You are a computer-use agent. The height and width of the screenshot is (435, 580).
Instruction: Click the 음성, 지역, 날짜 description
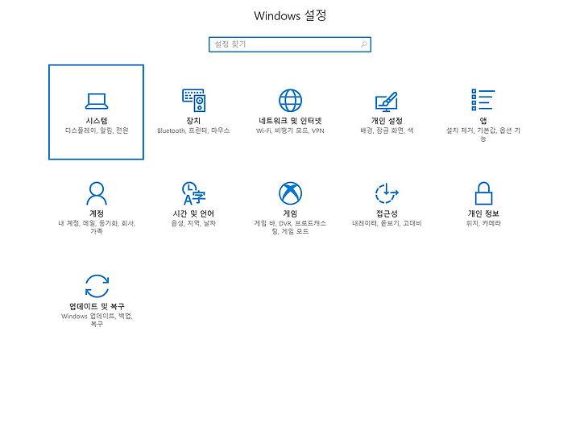click(193, 223)
